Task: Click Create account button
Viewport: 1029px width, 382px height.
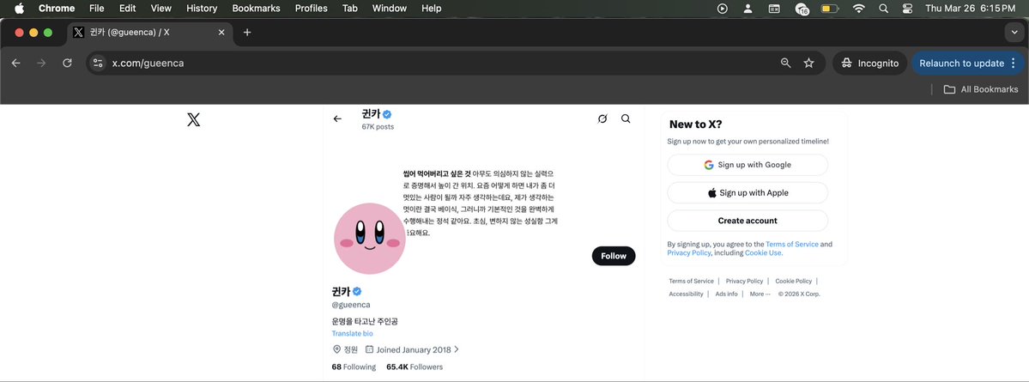Action: [x=748, y=221]
